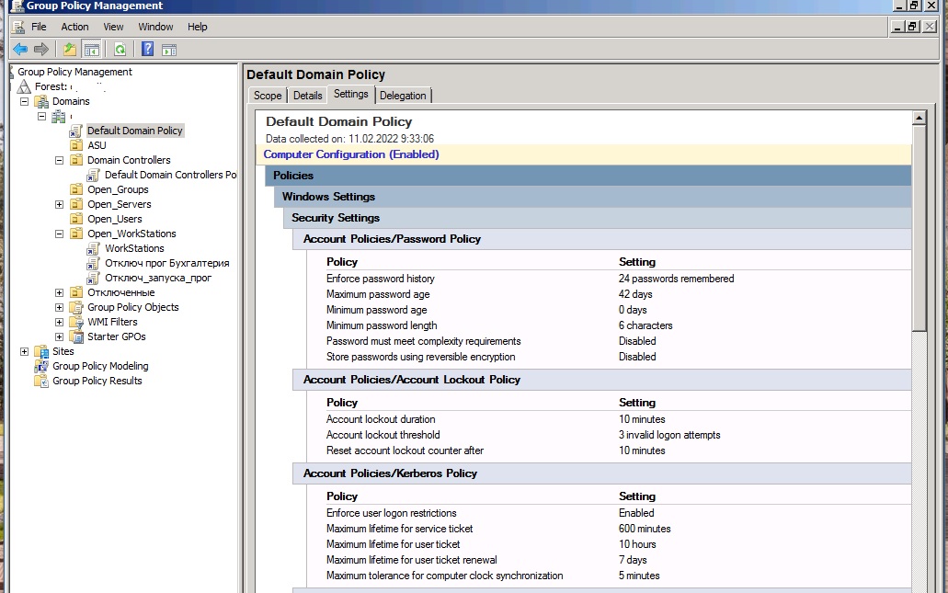Click the Refresh toolbar icon

coord(120,49)
